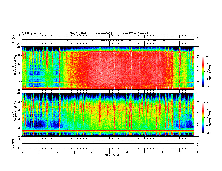
Task: Select the date text "Nov.22, 2021"
Action: click(78, 34)
